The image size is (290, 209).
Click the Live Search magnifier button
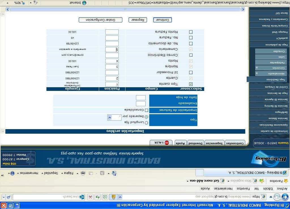click(x=8, y=197)
